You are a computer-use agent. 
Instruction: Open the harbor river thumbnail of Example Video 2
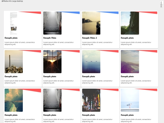coord(91,23)
